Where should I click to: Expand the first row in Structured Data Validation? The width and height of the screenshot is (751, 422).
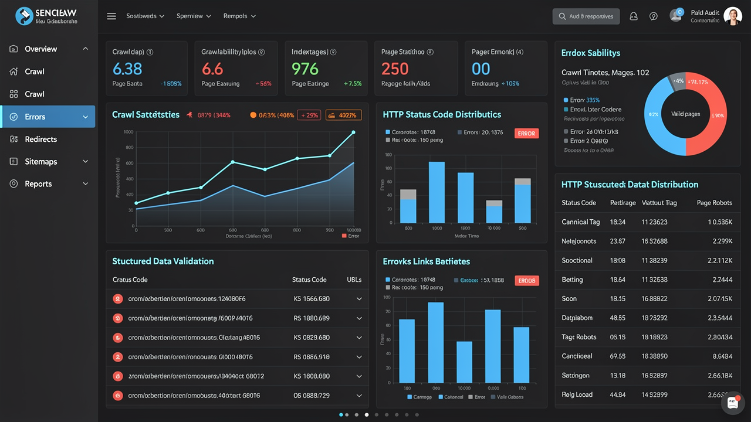point(360,298)
